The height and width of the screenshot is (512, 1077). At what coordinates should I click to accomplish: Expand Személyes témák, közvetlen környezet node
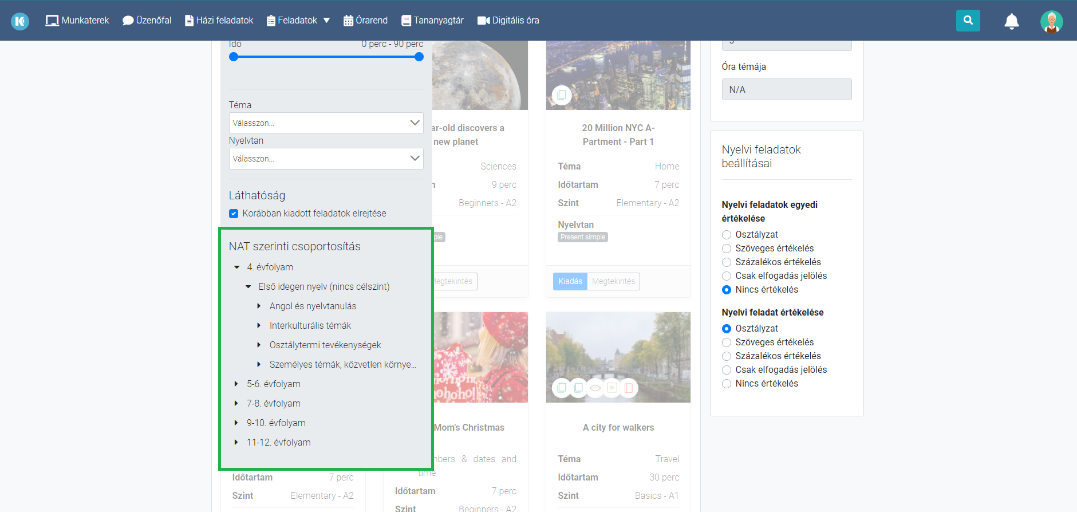pyautogui.click(x=259, y=365)
